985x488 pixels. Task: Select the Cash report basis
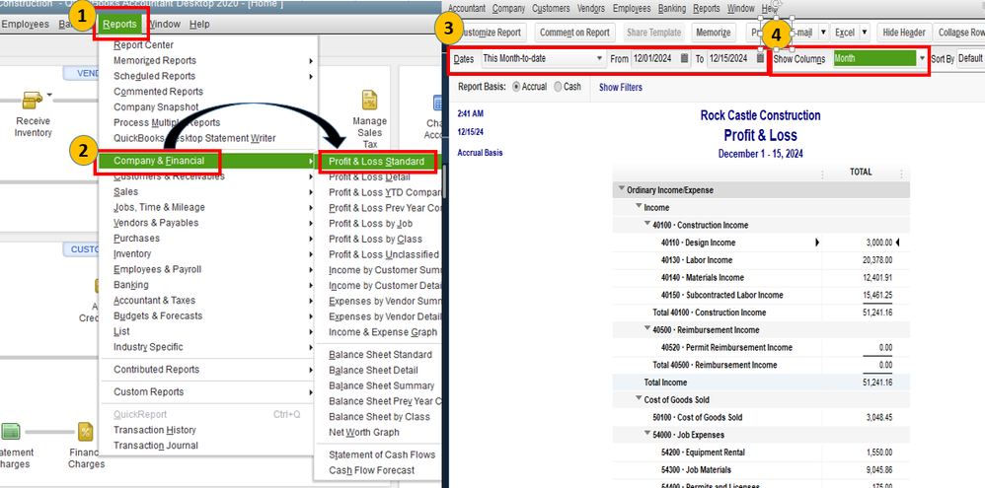[x=558, y=87]
